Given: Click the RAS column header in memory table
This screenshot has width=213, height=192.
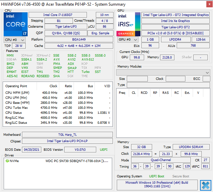Looking at the screenshot, I should (x=165, y=93).
